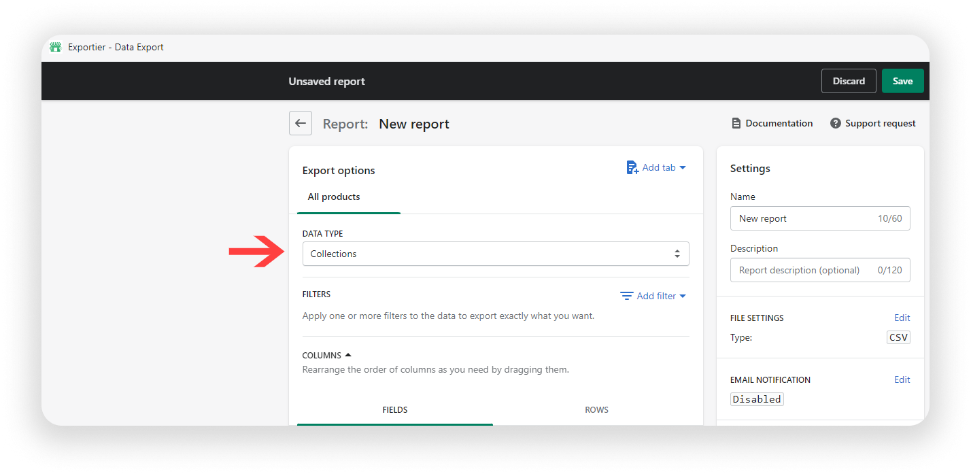Click the Exportier app icon in the title bar
The image size is (971, 474).
55,47
